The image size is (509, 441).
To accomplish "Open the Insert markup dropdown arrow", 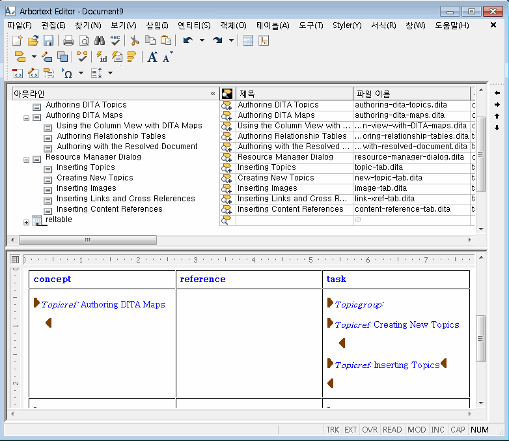I will click(34, 57).
